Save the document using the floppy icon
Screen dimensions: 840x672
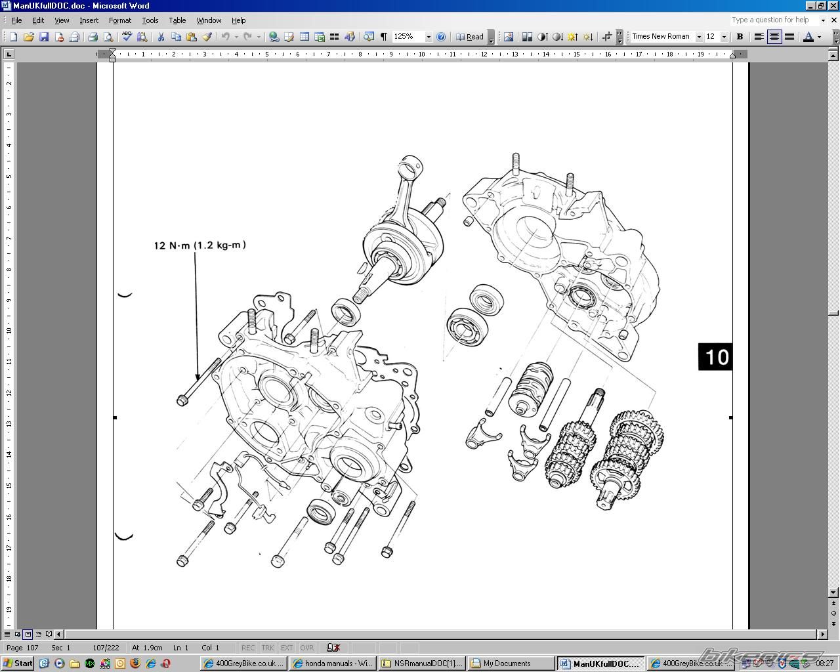pos(44,37)
